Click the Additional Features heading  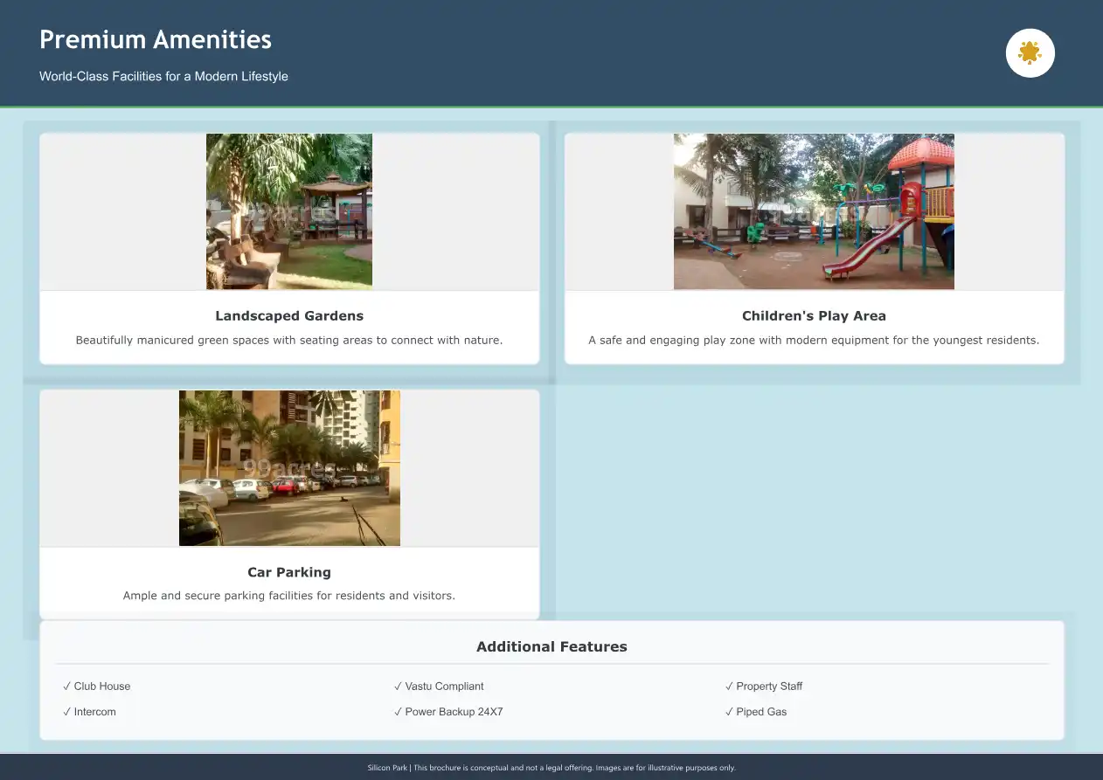pyautogui.click(x=551, y=647)
